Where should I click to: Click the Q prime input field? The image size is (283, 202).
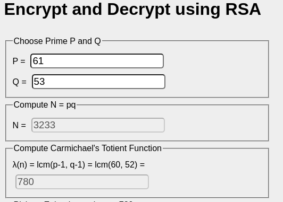coord(98,82)
